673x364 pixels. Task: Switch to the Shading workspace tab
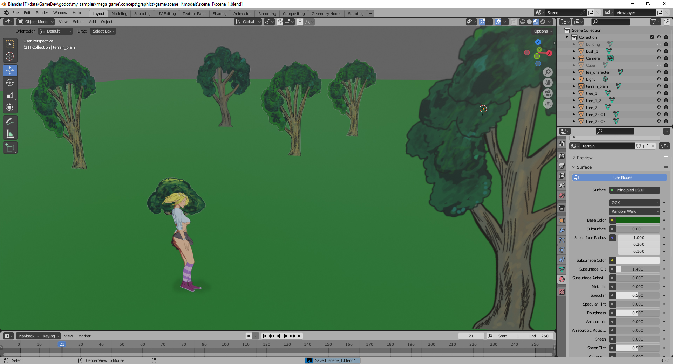tap(219, 14)
